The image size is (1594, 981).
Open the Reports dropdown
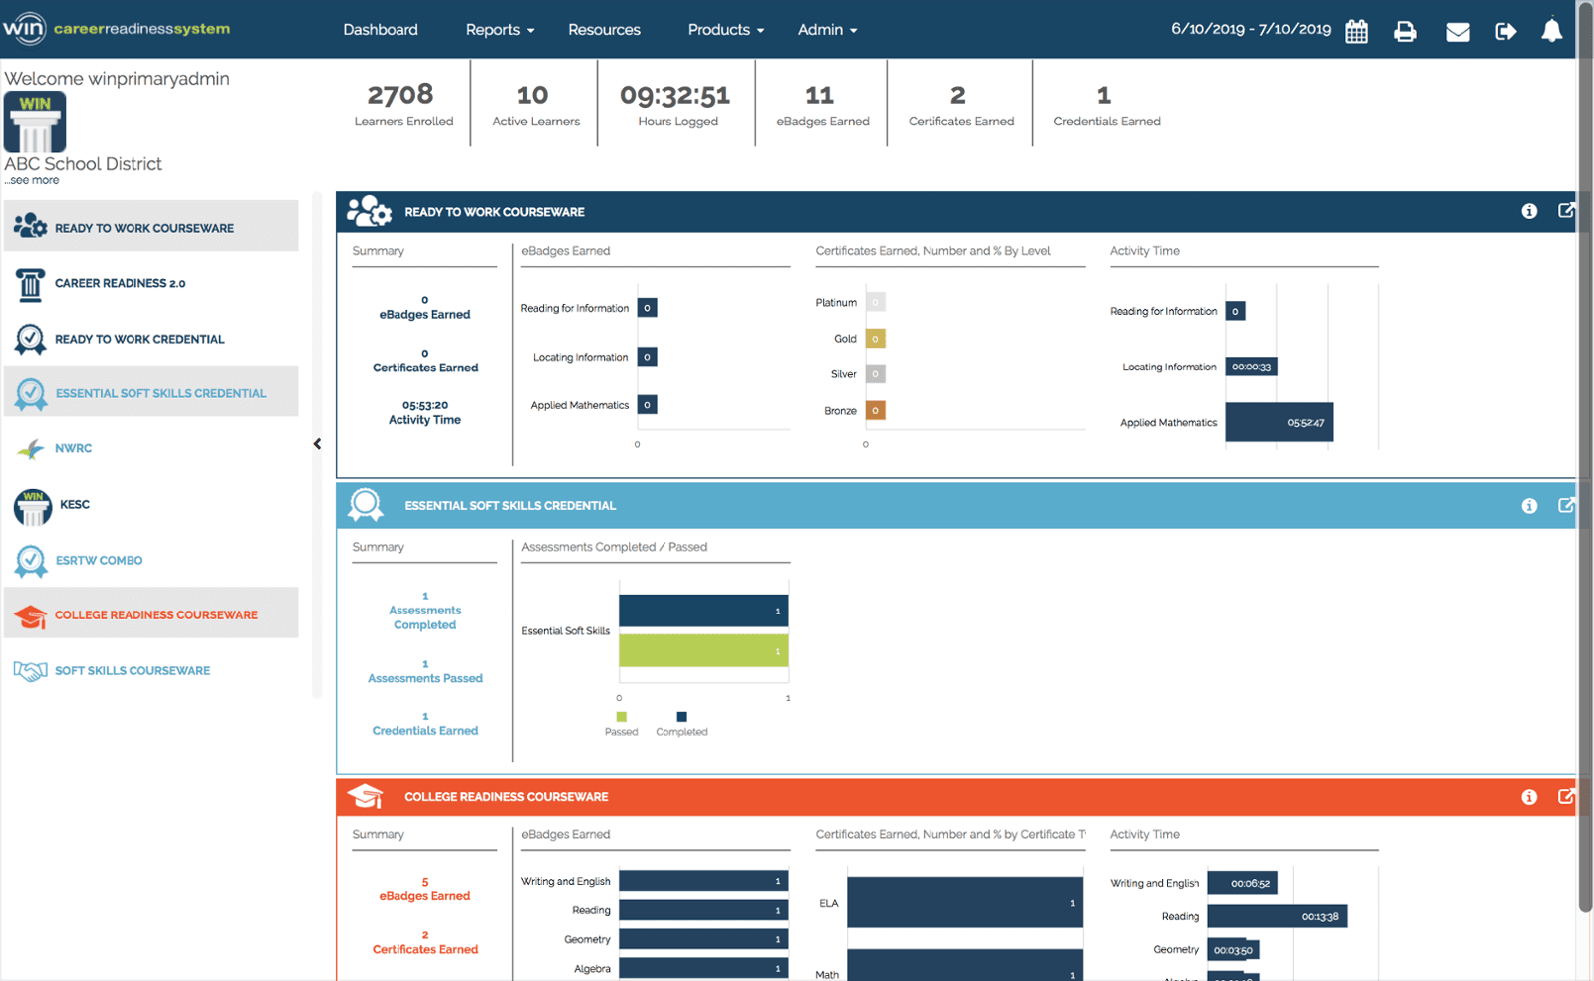pos(499,29)
